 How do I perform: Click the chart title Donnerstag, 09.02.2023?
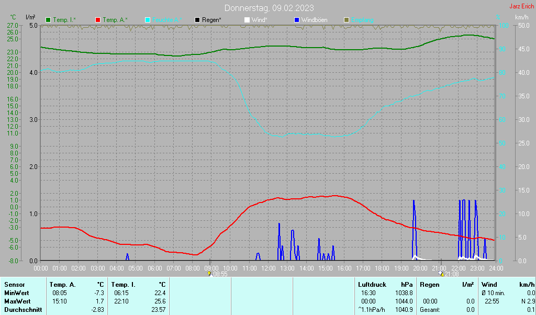click(269, 8)
